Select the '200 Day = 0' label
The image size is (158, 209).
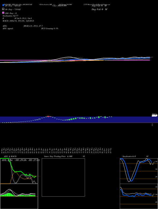11,13
